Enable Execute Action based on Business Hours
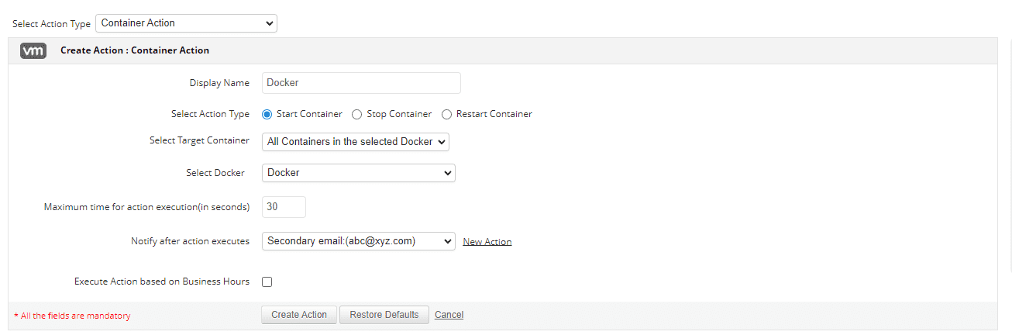1012x335 pixels. (x=267, y=282)
